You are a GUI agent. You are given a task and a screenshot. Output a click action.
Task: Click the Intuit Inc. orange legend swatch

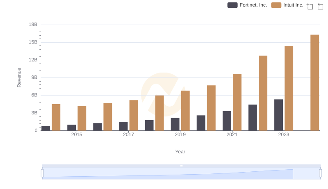[276, 5]
